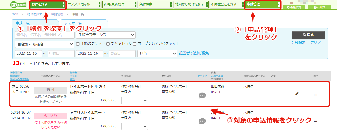Click 申込中 status badge
337x136 pixels.
(51, 90)
